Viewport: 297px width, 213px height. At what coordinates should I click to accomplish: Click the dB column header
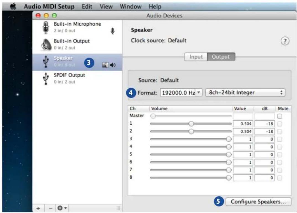(x=265, y=109)
